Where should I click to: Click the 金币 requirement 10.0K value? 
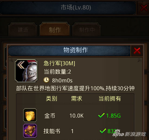77,116
